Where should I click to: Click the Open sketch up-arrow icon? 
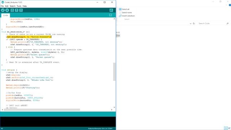(17, 10)
